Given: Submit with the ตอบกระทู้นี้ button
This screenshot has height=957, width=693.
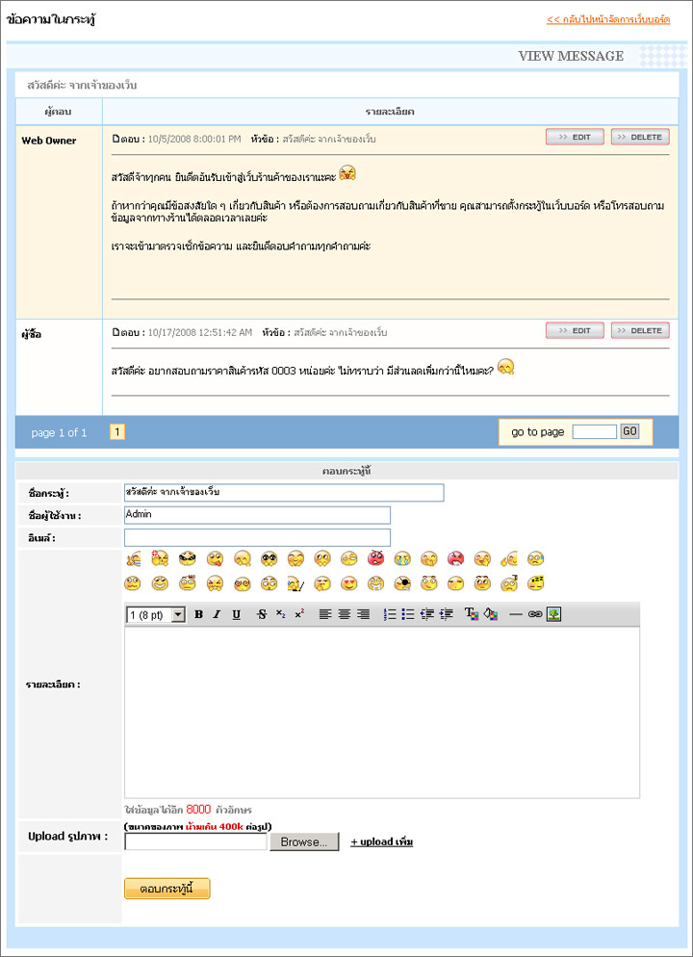Looking at the screenshot, I should click(167, 889).
